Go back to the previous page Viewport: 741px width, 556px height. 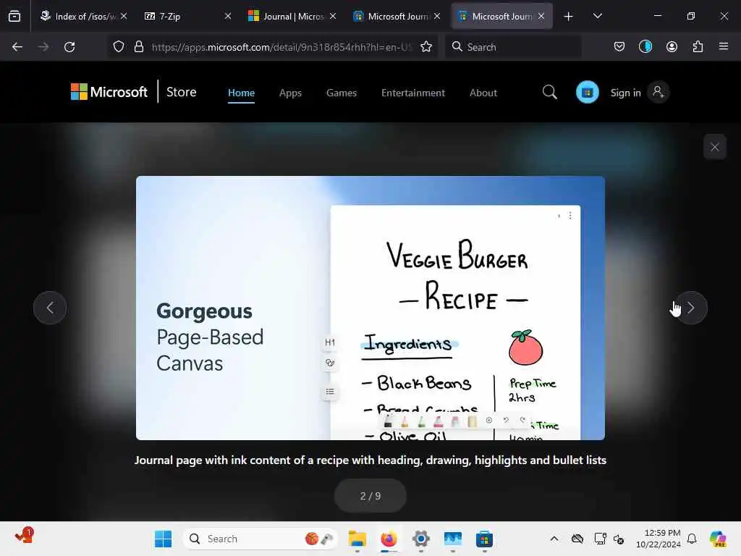point(17,47)
